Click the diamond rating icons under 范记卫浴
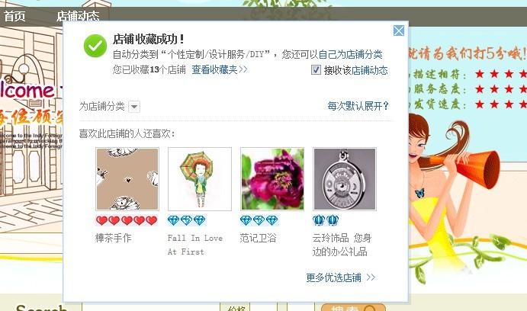Screen dimensions: 527x311 coord(259,220)
